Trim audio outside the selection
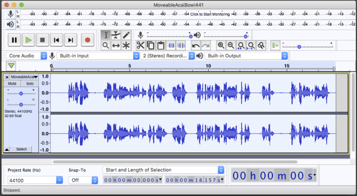 pos(171,45)
